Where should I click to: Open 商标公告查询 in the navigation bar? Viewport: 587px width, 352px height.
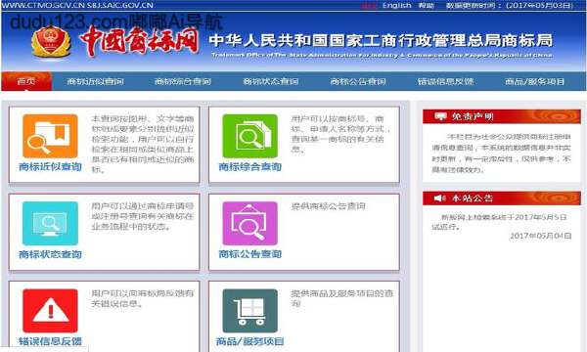(x=358, y=81)
